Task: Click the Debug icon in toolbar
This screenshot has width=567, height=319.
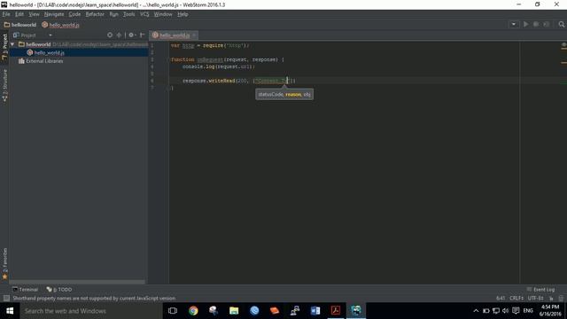Action: click(x=536, y=24)
